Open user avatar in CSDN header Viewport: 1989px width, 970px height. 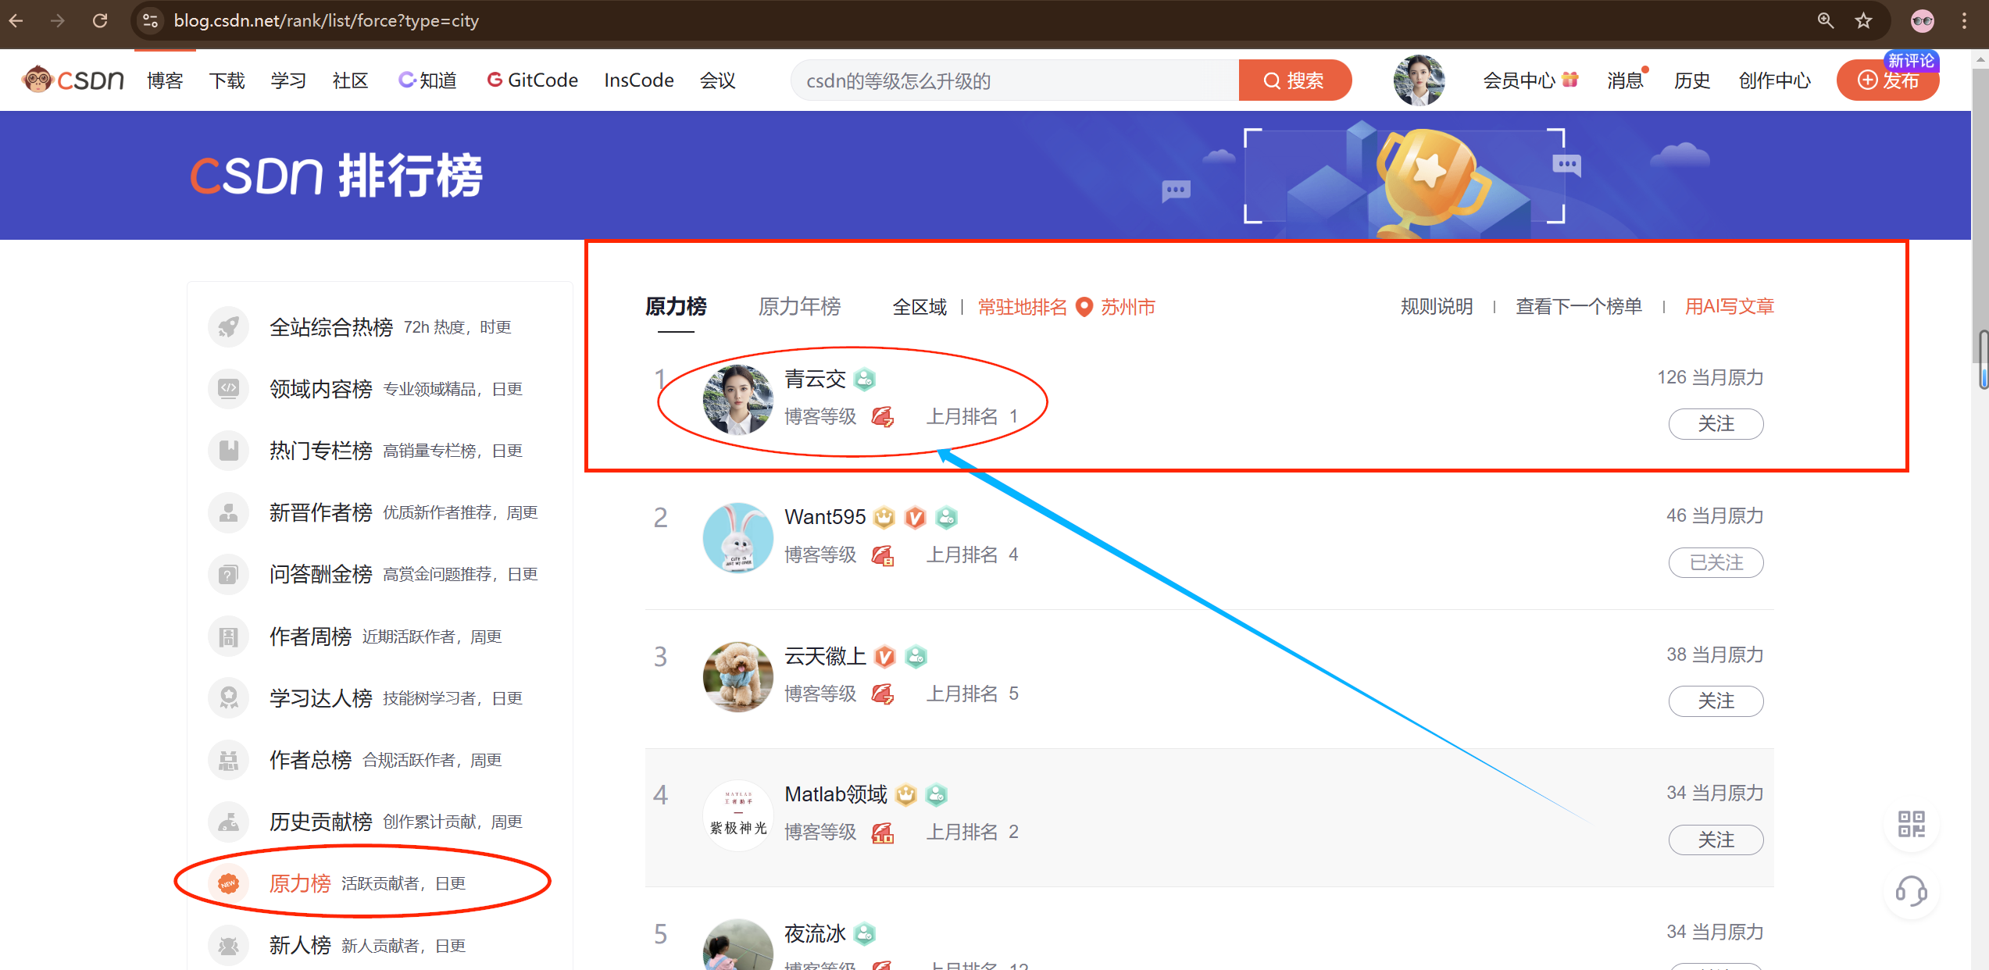tap(1419, 80)
